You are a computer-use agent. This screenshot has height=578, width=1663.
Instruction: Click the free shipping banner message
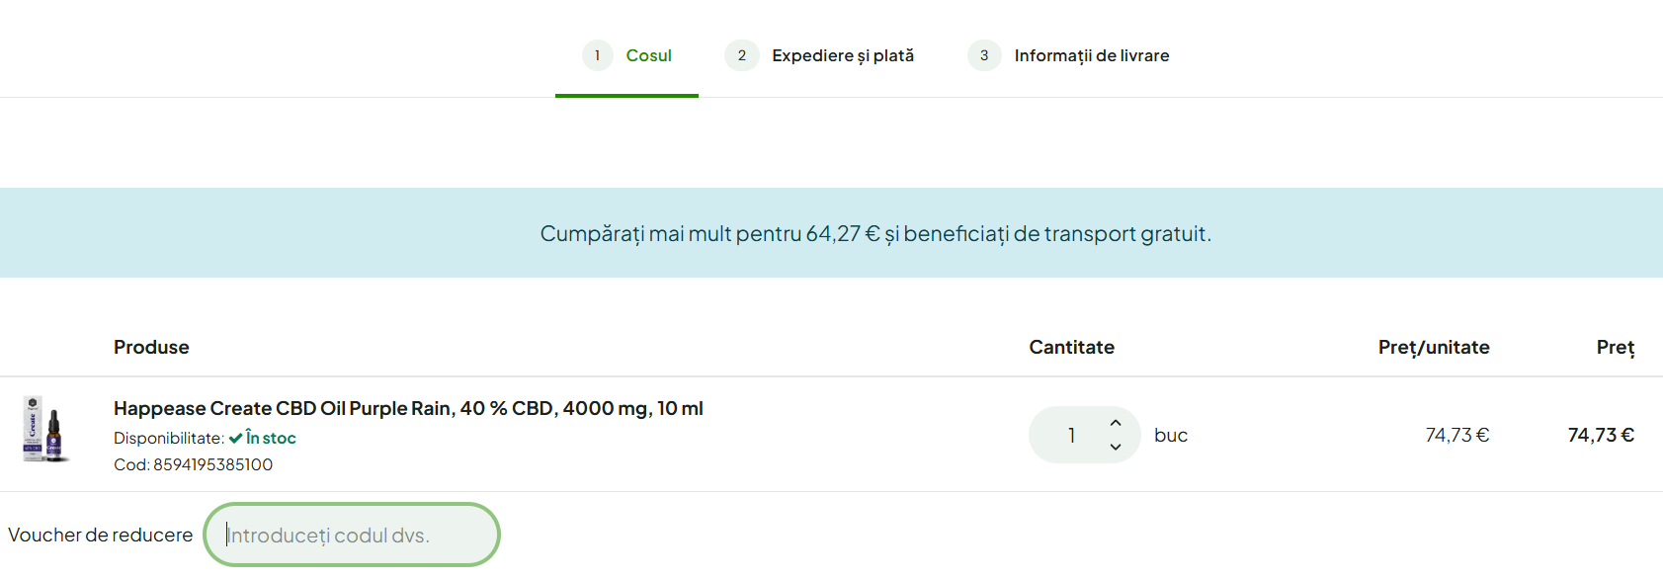pos(874,233)
